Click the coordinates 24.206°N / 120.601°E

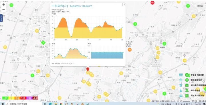(81, 6)
